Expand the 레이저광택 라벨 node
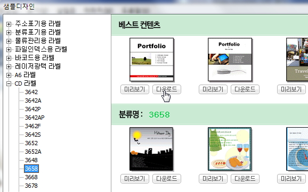308x192 pixels. click(9, 66)
